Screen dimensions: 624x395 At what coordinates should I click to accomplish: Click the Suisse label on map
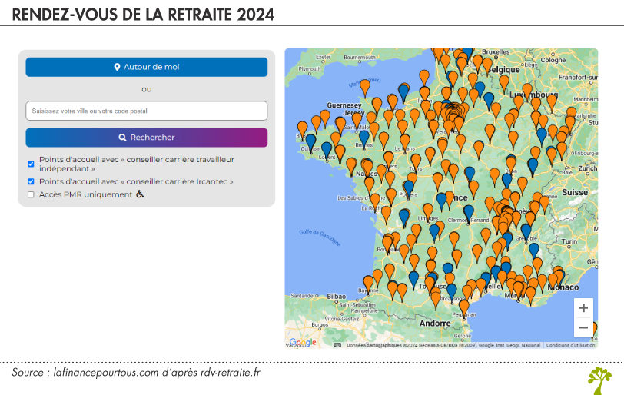575,193
